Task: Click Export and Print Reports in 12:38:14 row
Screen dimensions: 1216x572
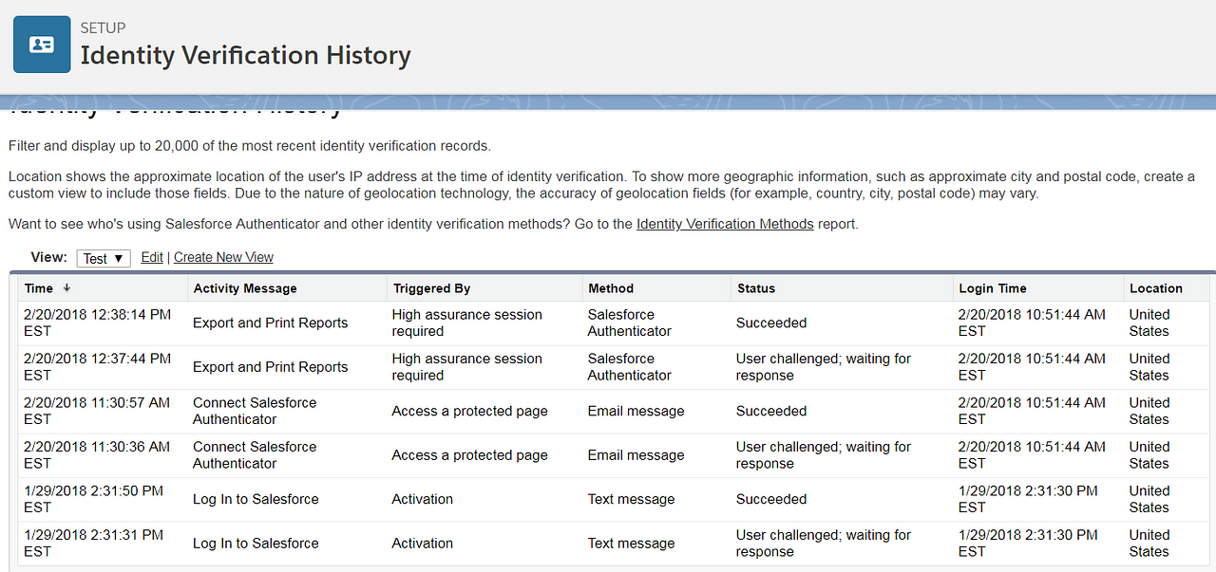Action: (x=271, y=323)
